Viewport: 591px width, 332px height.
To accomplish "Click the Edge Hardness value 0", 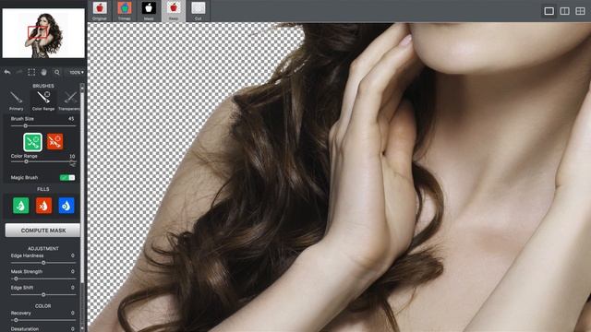I will [x=73, y=255].
